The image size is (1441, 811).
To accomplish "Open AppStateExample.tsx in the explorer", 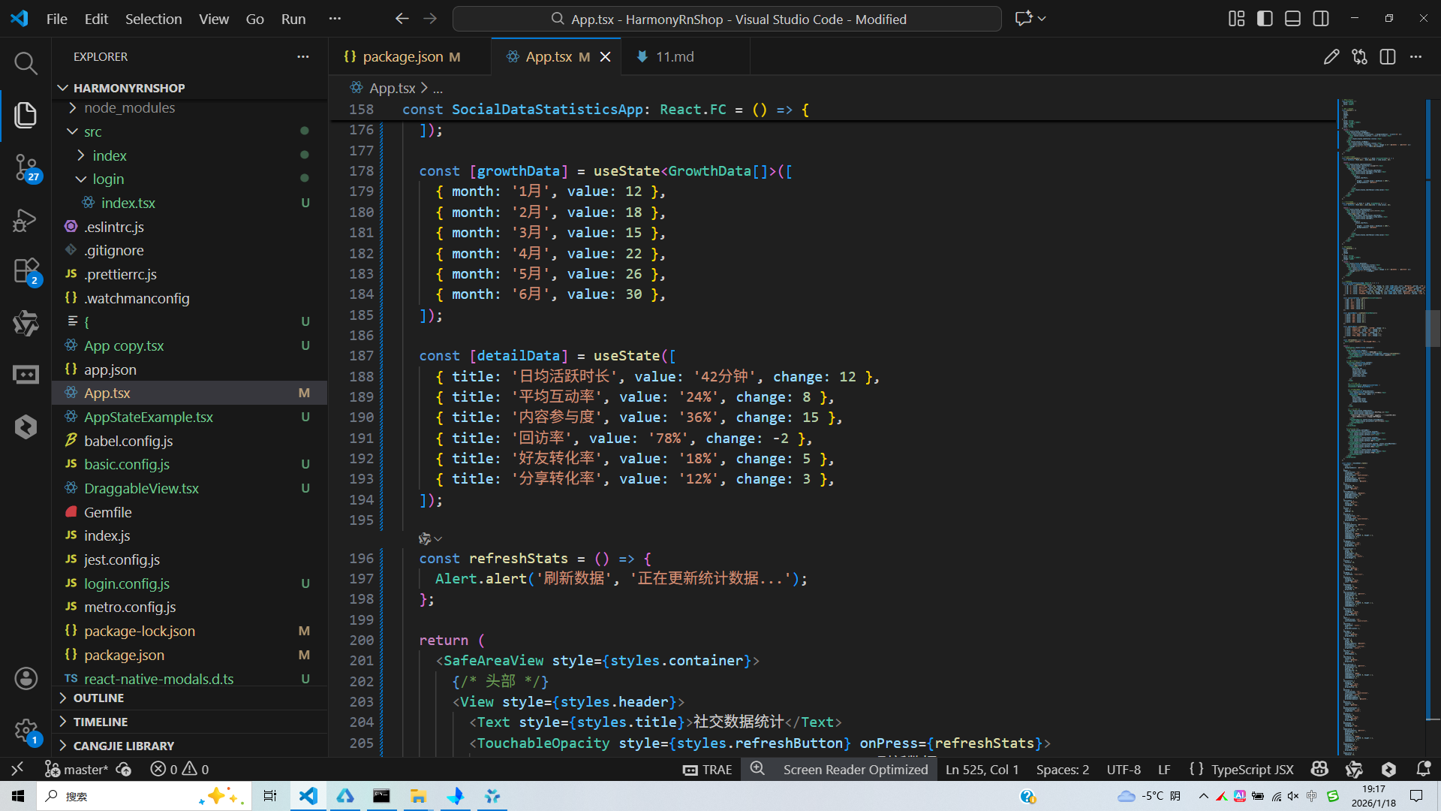I will (x=149, y=418).
